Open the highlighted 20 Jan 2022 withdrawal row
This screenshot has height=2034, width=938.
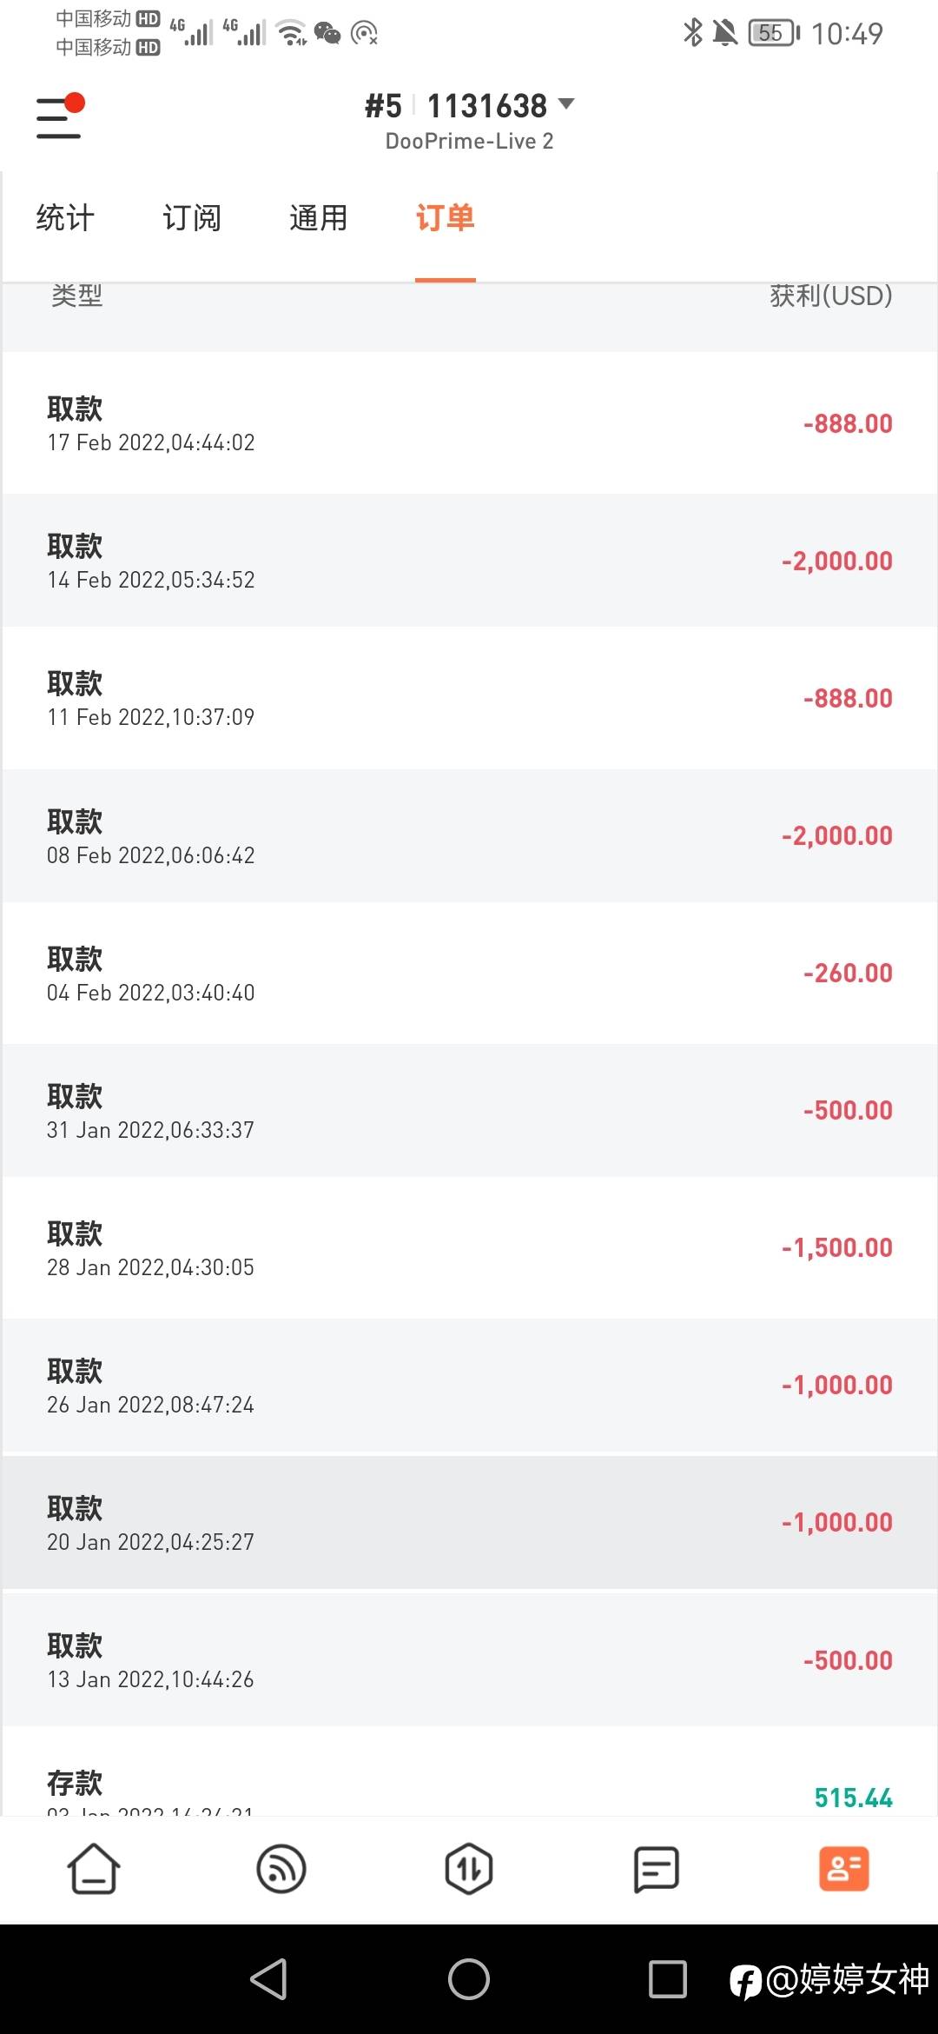469,1522
